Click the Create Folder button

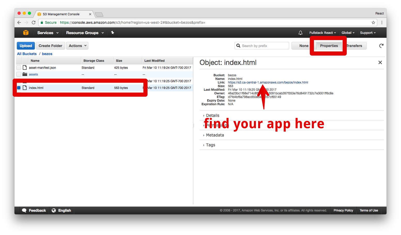(50, 46)
